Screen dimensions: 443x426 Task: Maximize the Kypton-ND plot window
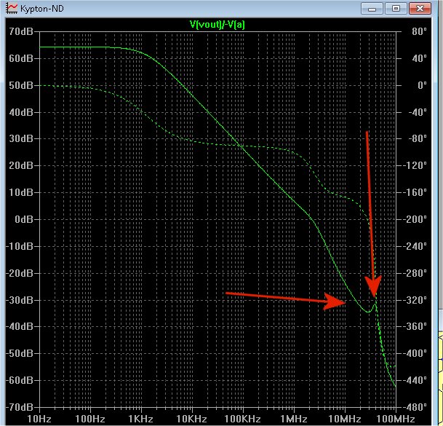pos(396,9)
